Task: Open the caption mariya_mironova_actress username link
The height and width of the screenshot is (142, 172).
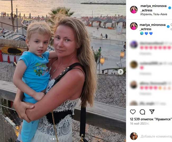Action: [152, 27]
